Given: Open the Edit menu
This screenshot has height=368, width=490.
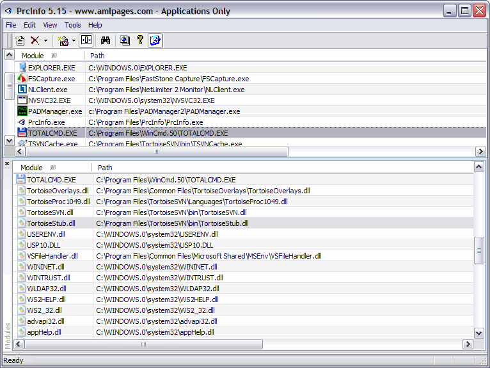Looking at the screenshot, I should 29,25.
